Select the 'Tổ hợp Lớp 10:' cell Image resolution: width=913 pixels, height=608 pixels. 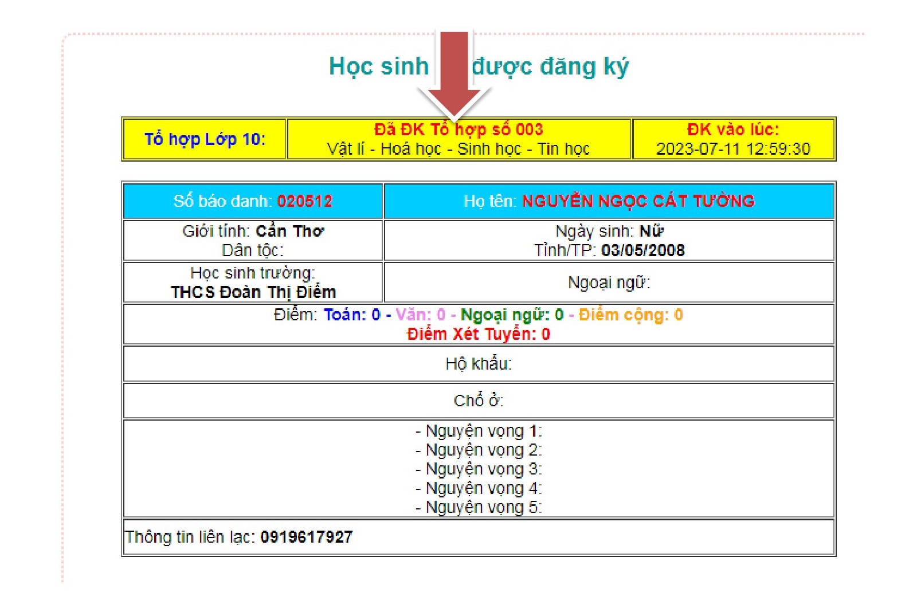(x=205, y=139)
